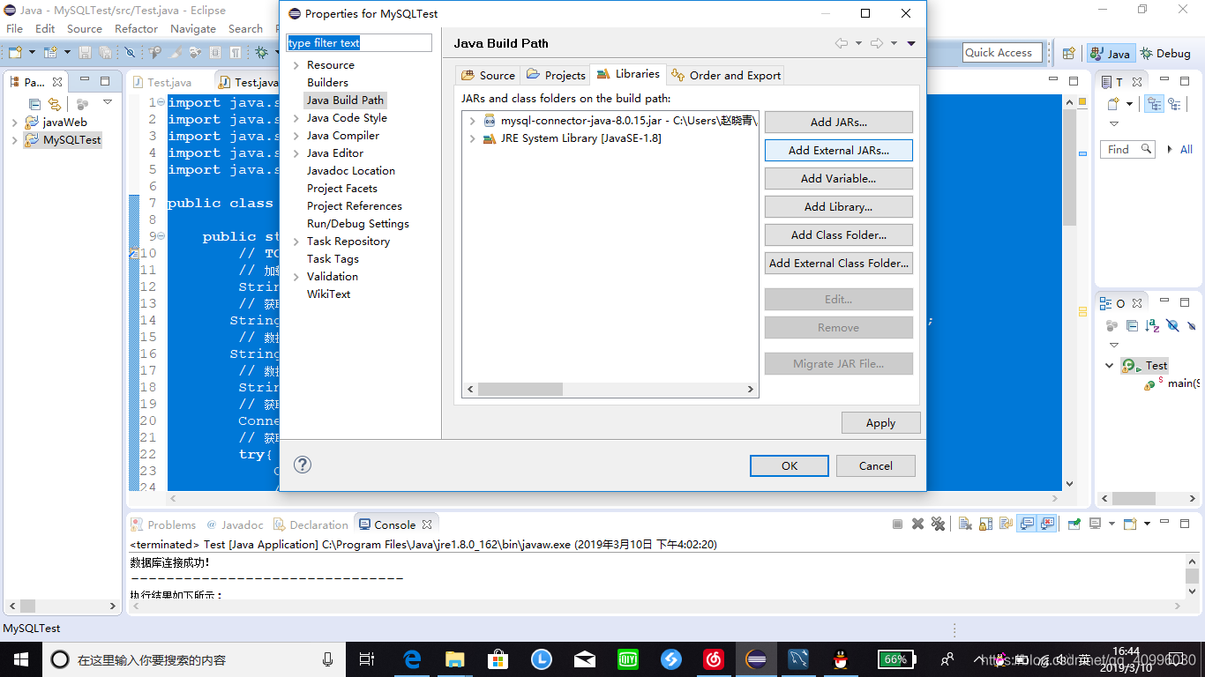Click the Display Selected Console icon
Screen dimensions: 1205x677
point(1096,524)
